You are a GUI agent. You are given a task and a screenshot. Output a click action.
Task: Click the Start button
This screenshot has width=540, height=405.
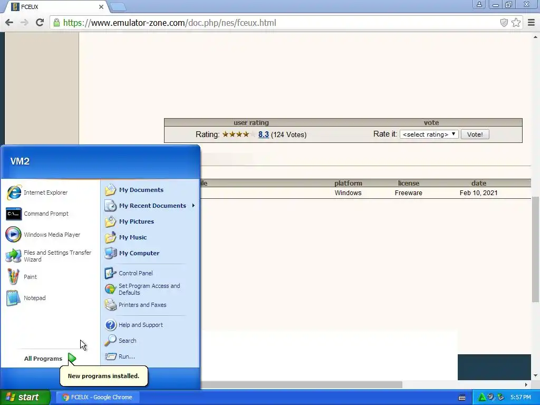click(x=25, y=397)
